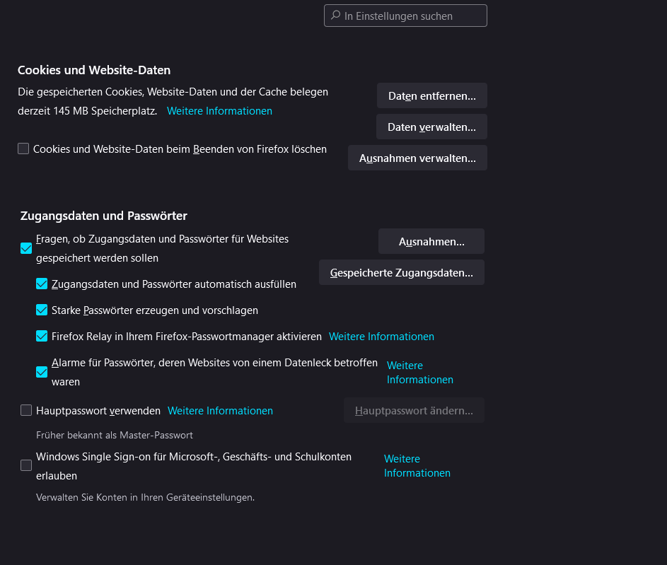
Task: Uncheck Firefox Relay in password manager
Action: (x=42, y=337)
